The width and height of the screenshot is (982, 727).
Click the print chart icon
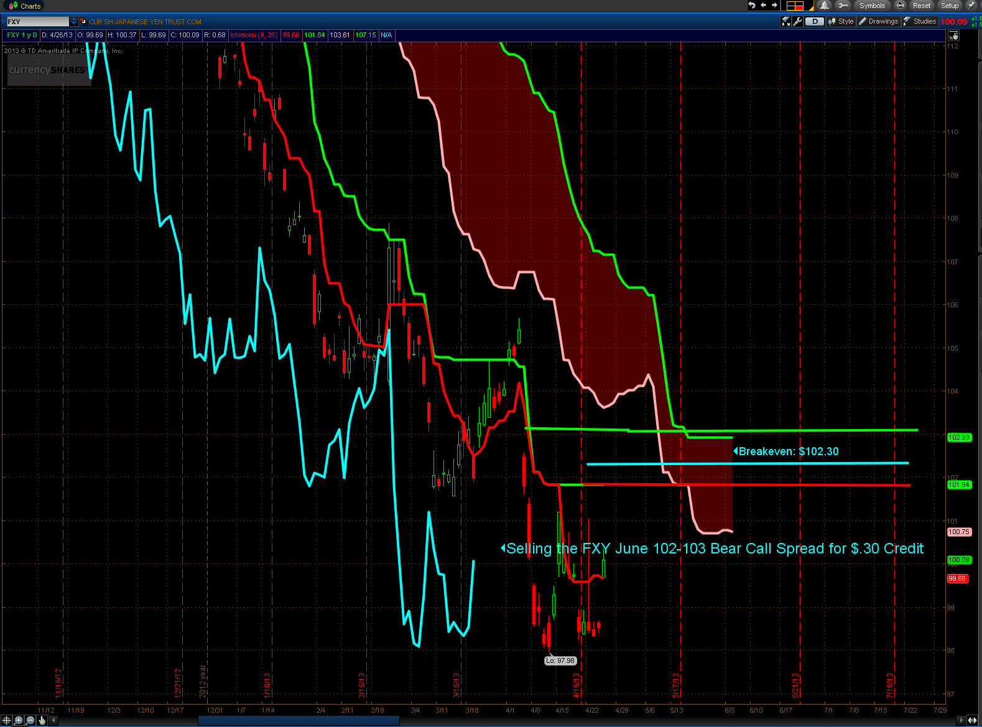tap(900, 6)
